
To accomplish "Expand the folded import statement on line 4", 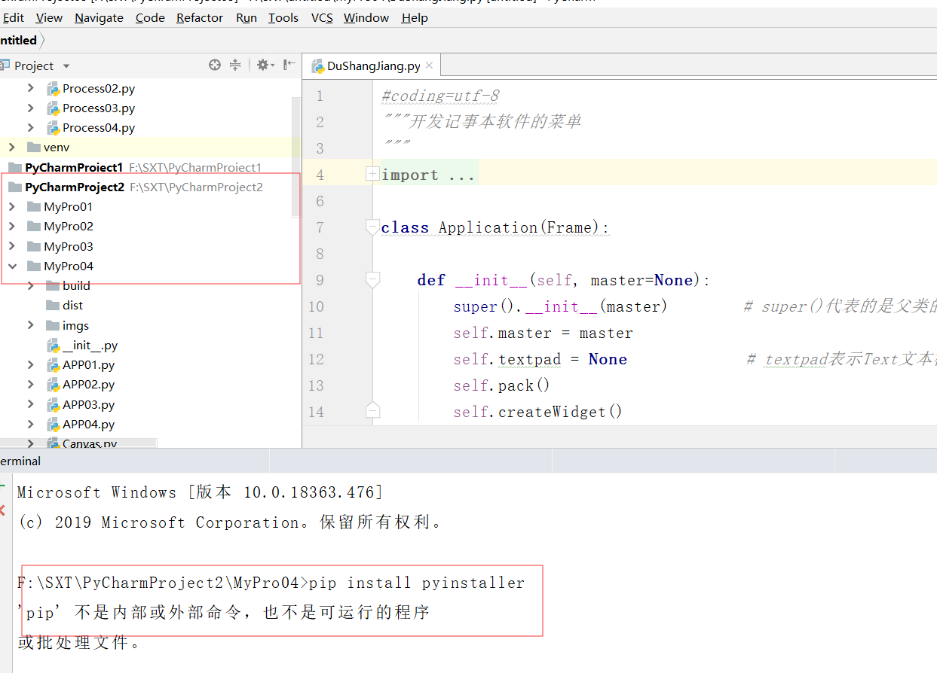I will pyautogui.click(x=372, y=174).
